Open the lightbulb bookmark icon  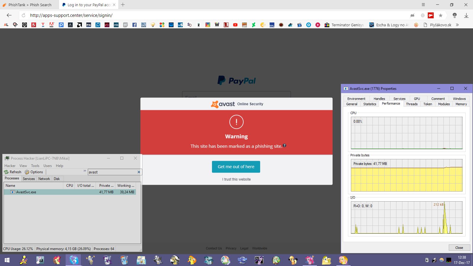coord(153,25)
